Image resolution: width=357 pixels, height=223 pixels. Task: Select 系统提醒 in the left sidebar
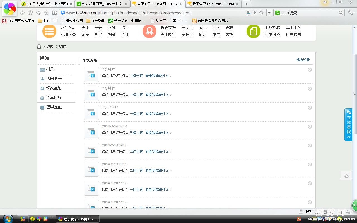pyautogui.click(x=54, y=98)
